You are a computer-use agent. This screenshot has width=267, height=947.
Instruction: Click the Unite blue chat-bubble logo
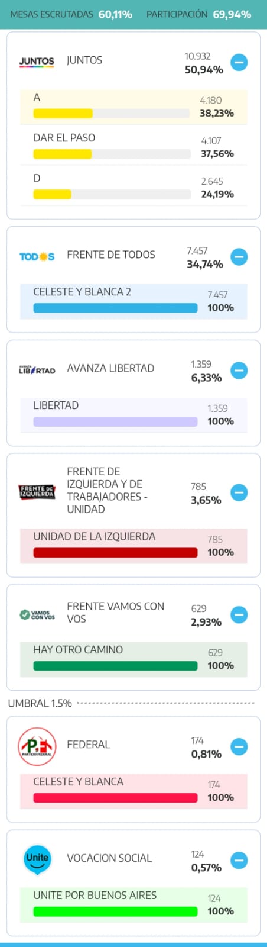(x=37, y=859)
